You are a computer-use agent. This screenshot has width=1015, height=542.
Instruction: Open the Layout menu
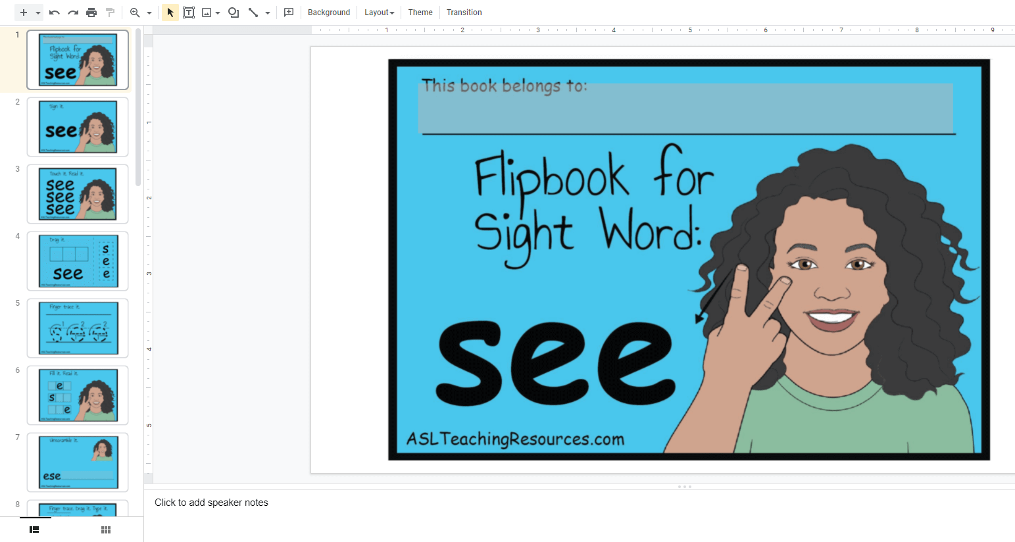point(379,12)
